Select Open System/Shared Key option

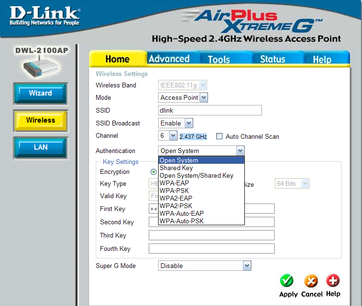201,175
